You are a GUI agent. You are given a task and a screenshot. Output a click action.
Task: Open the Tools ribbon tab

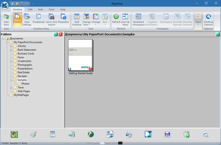[51, 9]
